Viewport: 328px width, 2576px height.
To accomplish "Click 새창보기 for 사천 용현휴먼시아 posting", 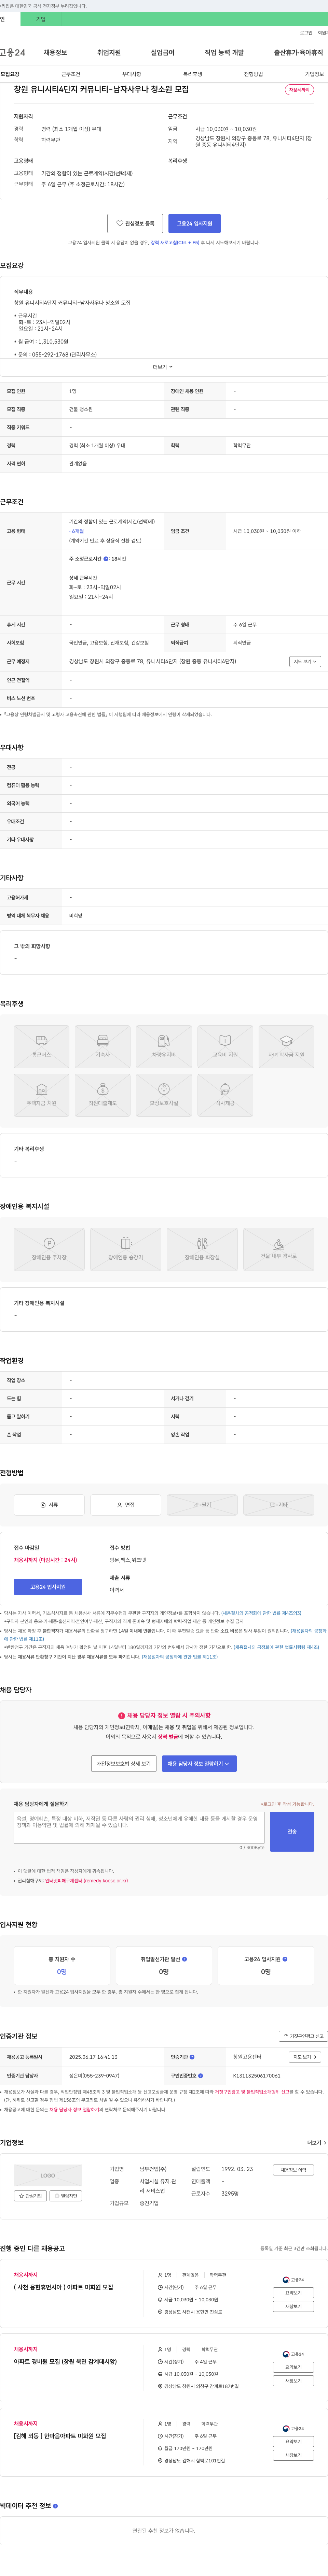I will [293, 2306].
